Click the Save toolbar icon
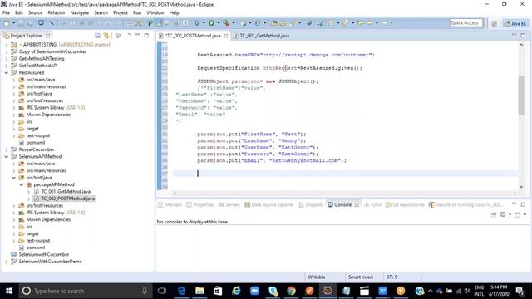 (21, 23)
